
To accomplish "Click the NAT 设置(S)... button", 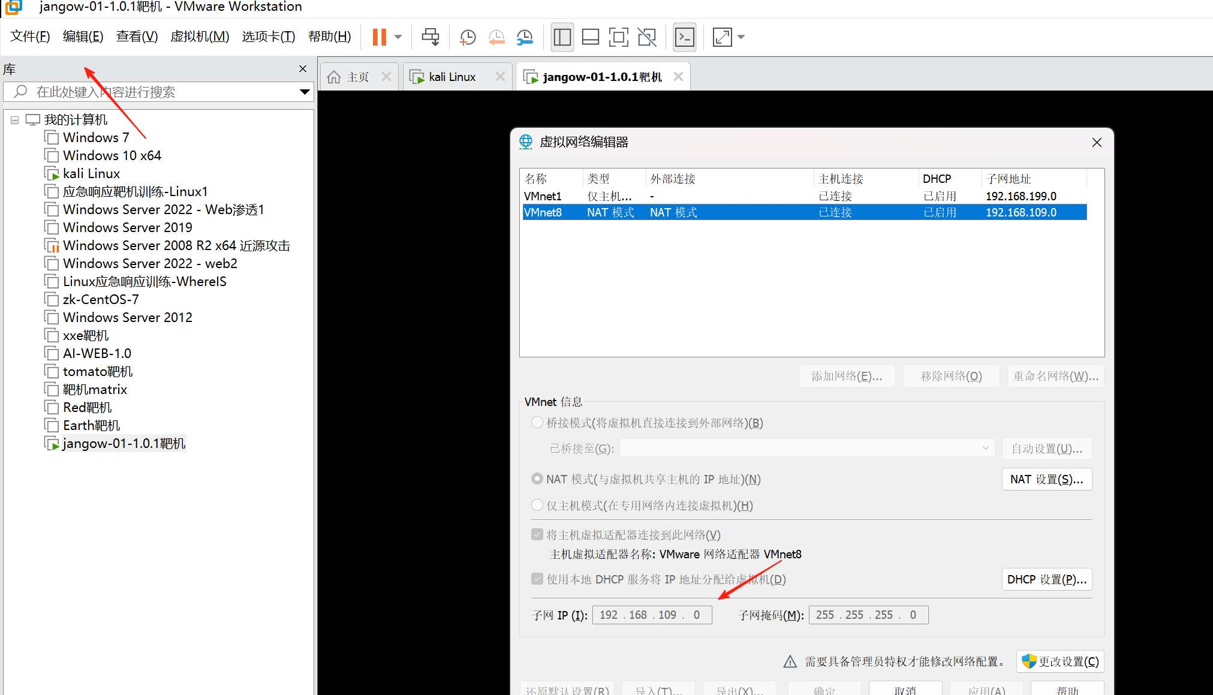I will click(1047, 479).
